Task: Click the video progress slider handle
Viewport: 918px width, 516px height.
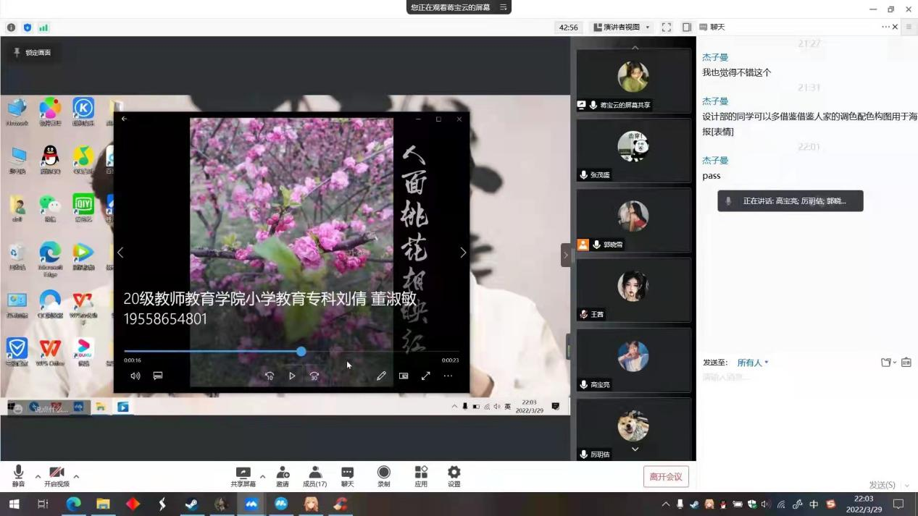Action: 301,352
